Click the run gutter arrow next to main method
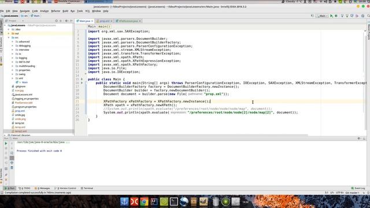The height and width of the screenshot is (208, 370). pos(82,83)
